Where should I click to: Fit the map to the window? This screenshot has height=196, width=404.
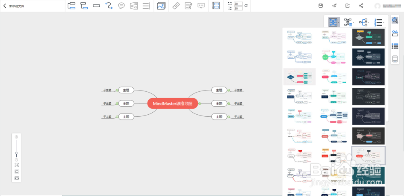pyautogui.click(x=17, y=165)
